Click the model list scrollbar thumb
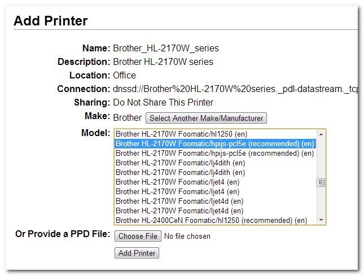The width and height of the screenshot is (364, 276). (x=321, y=183)
